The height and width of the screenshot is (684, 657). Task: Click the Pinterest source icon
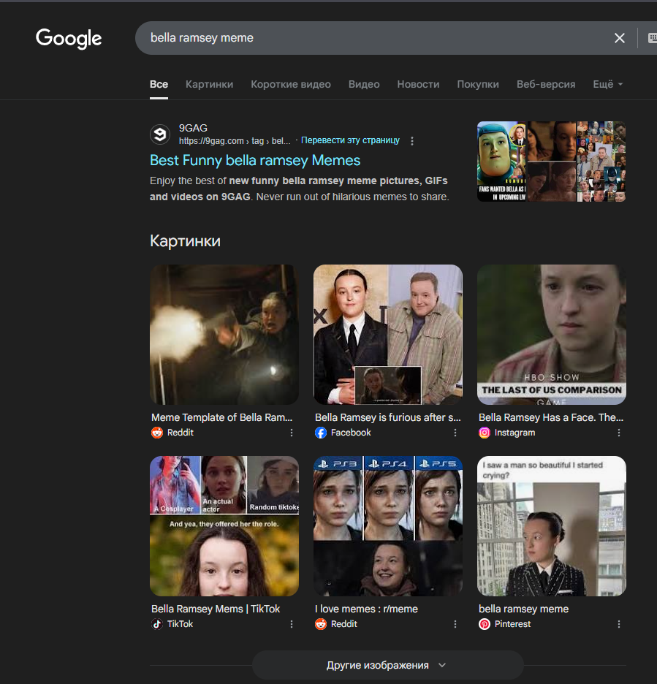click(485, 624)
